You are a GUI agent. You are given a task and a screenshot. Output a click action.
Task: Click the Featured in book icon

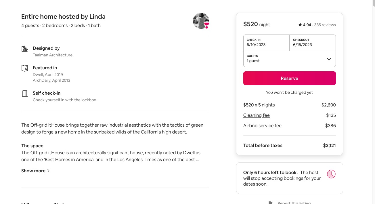[25, 68]
